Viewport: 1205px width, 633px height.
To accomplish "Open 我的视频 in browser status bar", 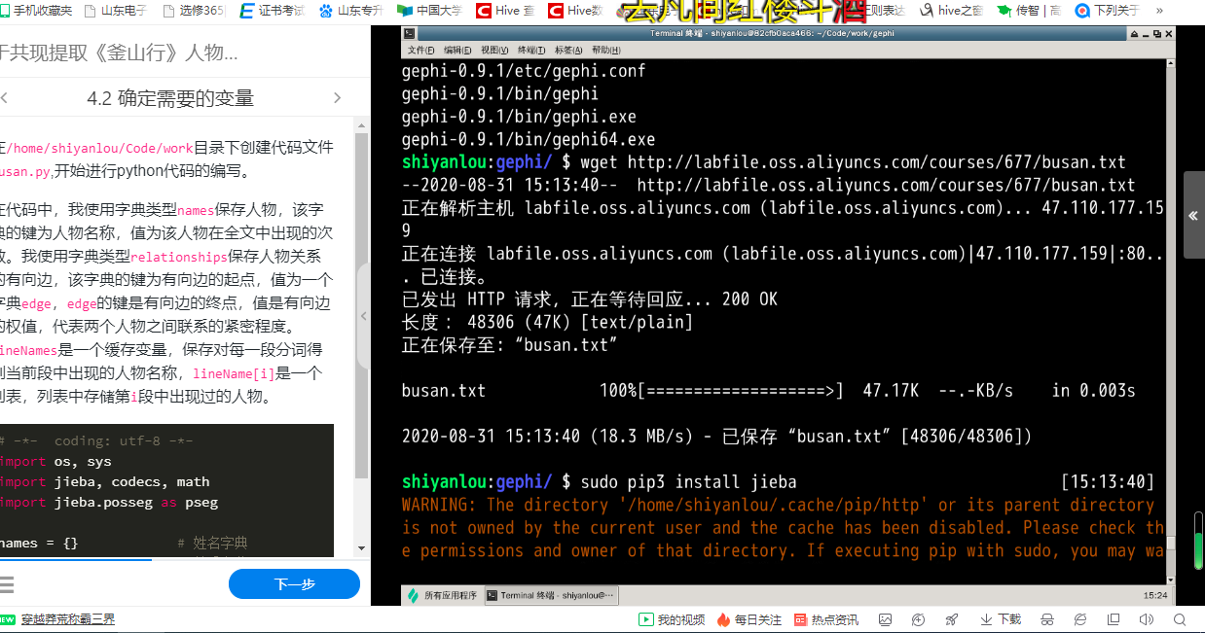I will pos(672,619).
